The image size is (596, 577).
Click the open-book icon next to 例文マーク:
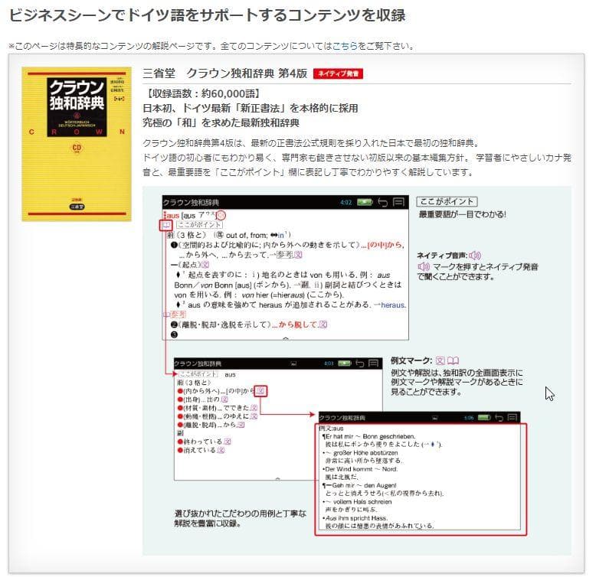(x=453, y=360)
